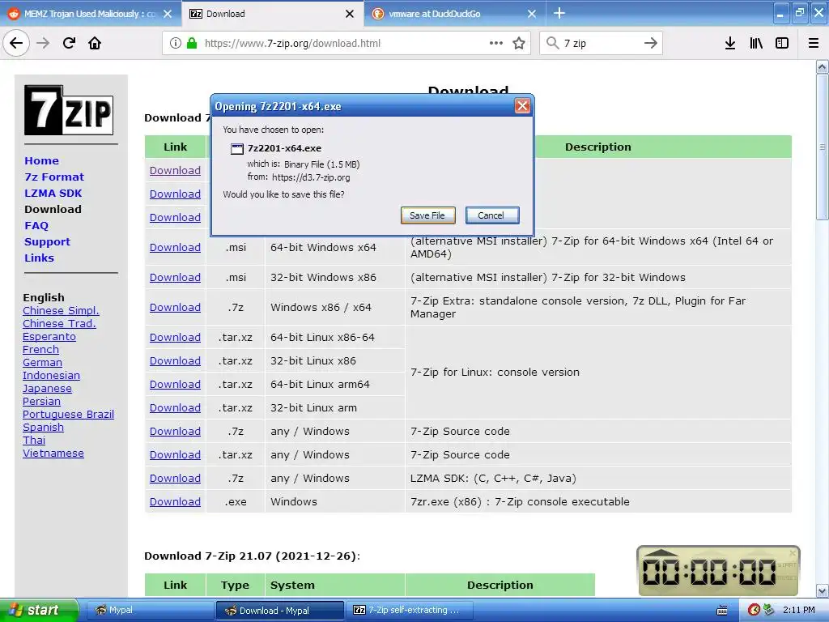Open the browser home page
This screenshot has height=622, width=829.
95,43
